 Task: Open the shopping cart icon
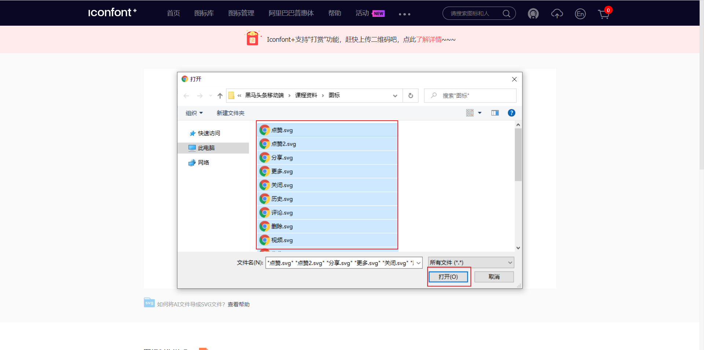click(x=604, y=14)
